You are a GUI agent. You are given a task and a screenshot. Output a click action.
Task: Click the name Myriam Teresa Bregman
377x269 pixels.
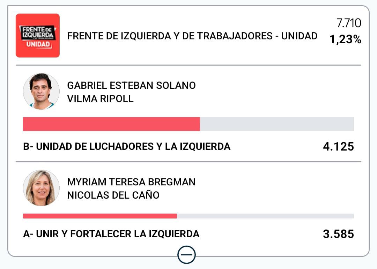click(x=131, y=182)
